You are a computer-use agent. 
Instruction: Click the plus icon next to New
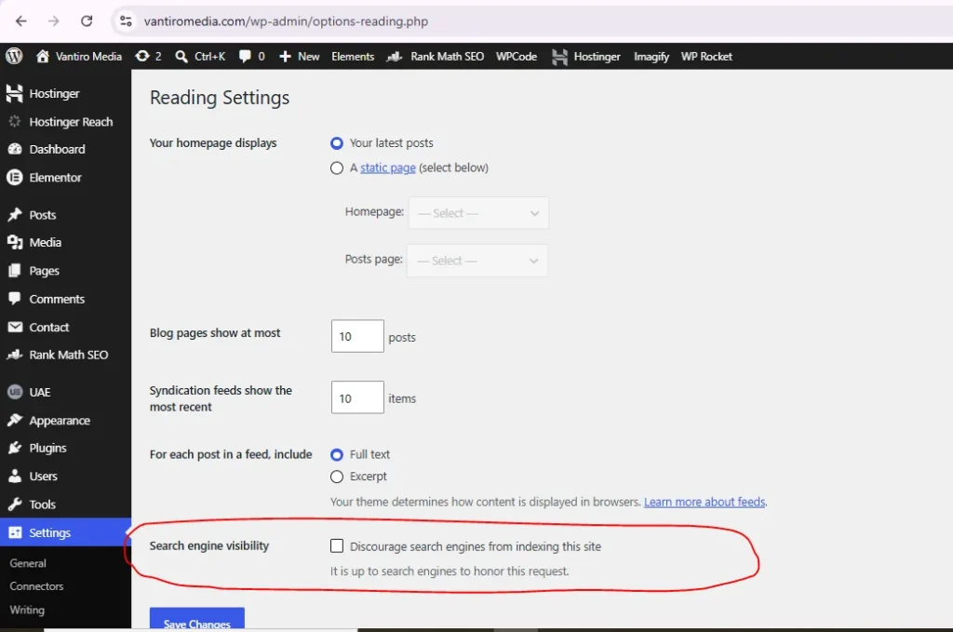click(x=285, y=57)
